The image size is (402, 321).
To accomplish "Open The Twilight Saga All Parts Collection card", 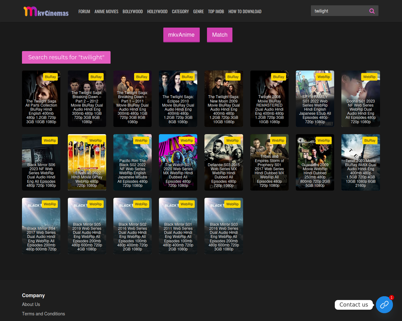I will [x=41, y=99].
